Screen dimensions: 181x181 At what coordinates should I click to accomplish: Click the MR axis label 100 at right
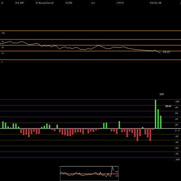coord(177,102)
